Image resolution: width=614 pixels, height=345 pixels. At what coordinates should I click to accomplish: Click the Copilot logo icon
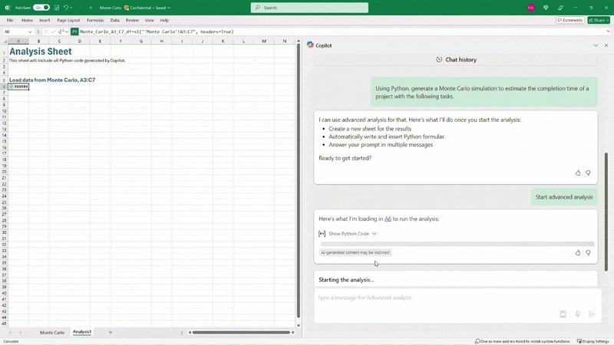[x=310, y=45]
